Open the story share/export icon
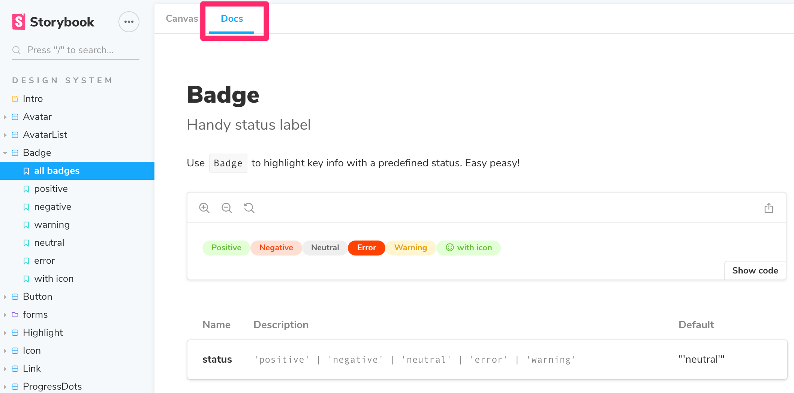This screenshot has height=393, width=794. (x=769, y=208)
